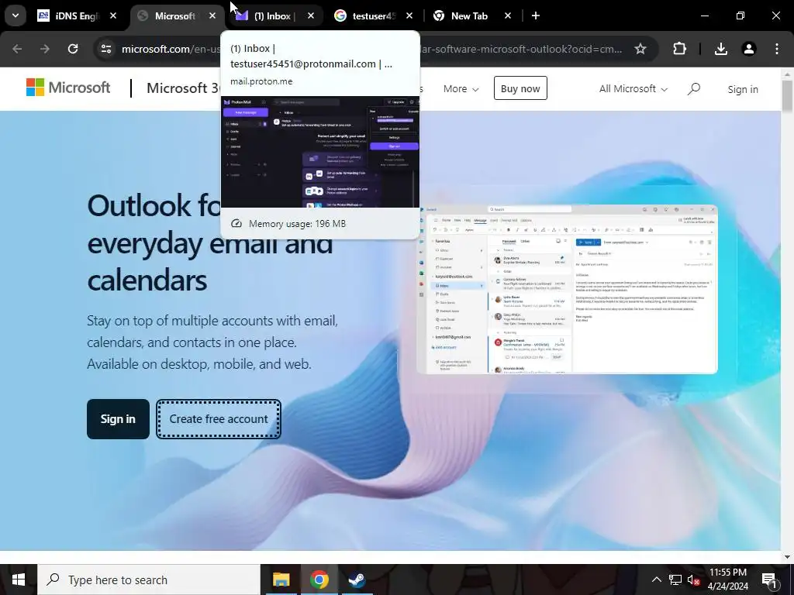Switch to the Proton Mail Inbox tab

tap(274, 15)
